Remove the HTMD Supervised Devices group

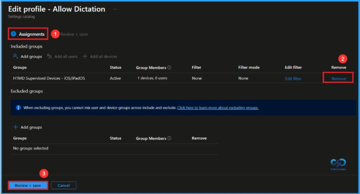click(x=339, y=78)
